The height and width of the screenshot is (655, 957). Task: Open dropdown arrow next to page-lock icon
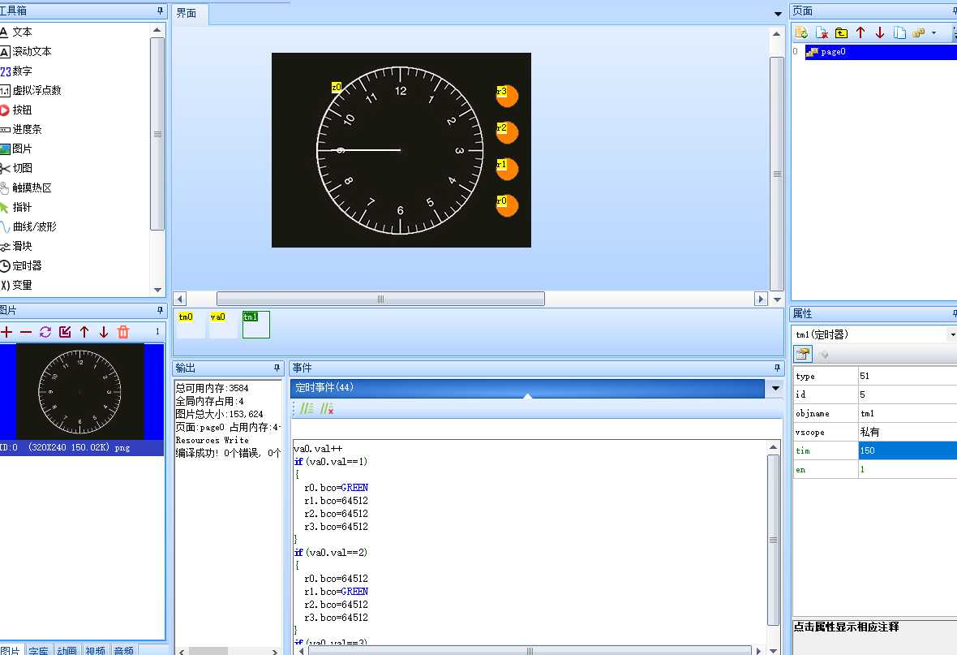[933, 32]
